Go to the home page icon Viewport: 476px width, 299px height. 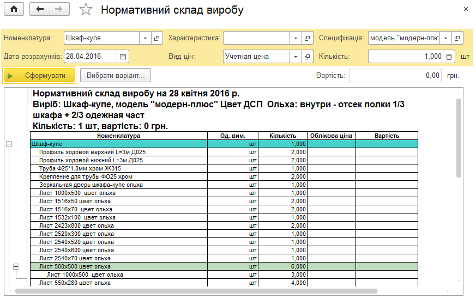coord(14,9)
